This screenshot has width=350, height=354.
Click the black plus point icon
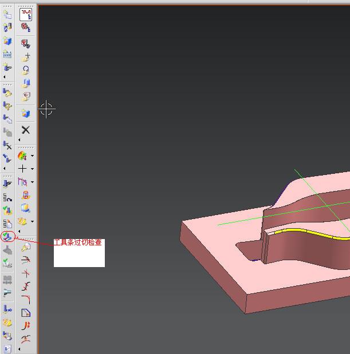pos(22,169)
